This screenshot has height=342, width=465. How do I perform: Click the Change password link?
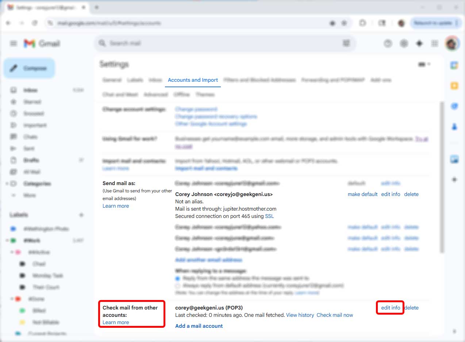click(196, 109)
